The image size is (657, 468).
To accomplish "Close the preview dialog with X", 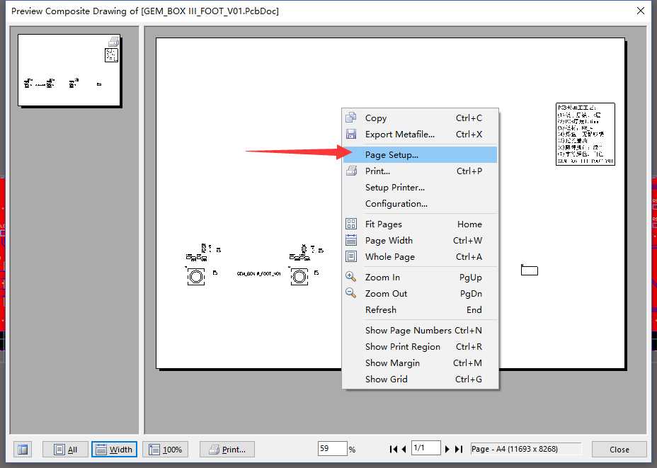I will [x=641, y=11].
